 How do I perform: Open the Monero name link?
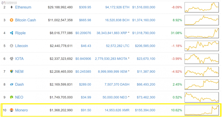(22, 110)
